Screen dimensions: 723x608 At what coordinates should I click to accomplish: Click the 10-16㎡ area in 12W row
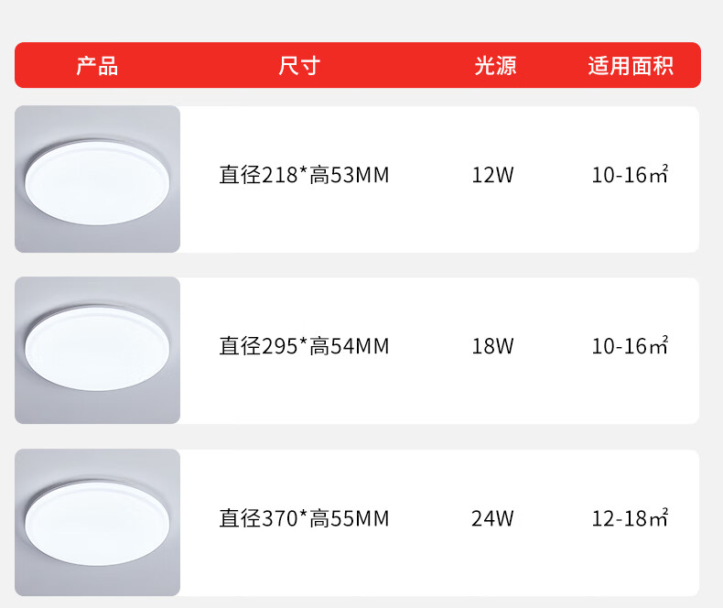coord(630,175)
